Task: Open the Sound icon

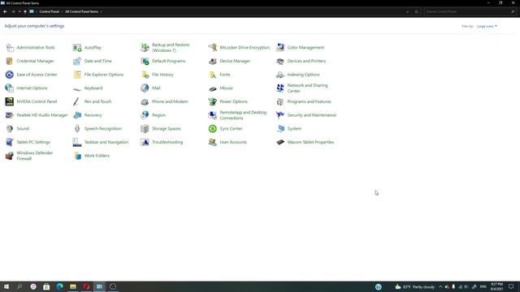Action: click(x=10, y=129)
